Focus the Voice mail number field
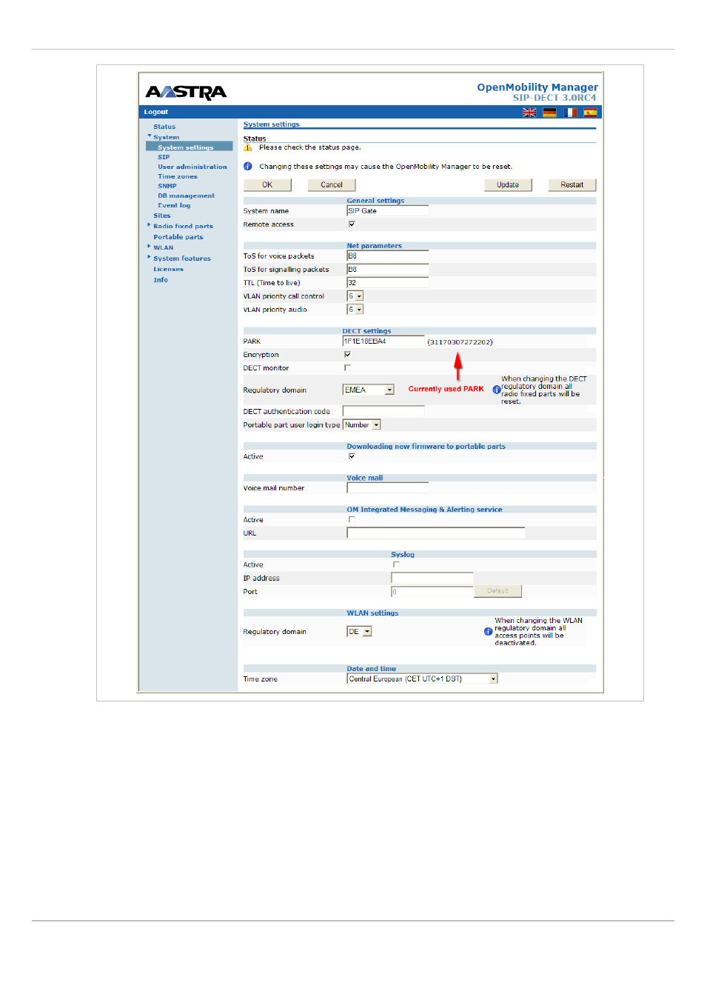This screenshot has width=707, height=1000. coord(388,488)
